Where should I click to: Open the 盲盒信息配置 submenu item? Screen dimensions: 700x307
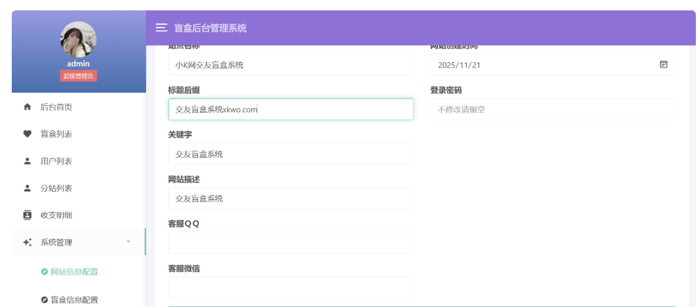(x=74, y=299)
